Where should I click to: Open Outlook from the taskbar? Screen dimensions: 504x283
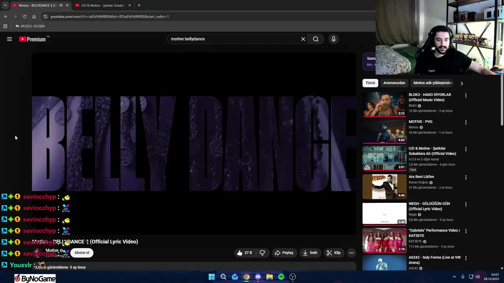[x=235, y=277]
